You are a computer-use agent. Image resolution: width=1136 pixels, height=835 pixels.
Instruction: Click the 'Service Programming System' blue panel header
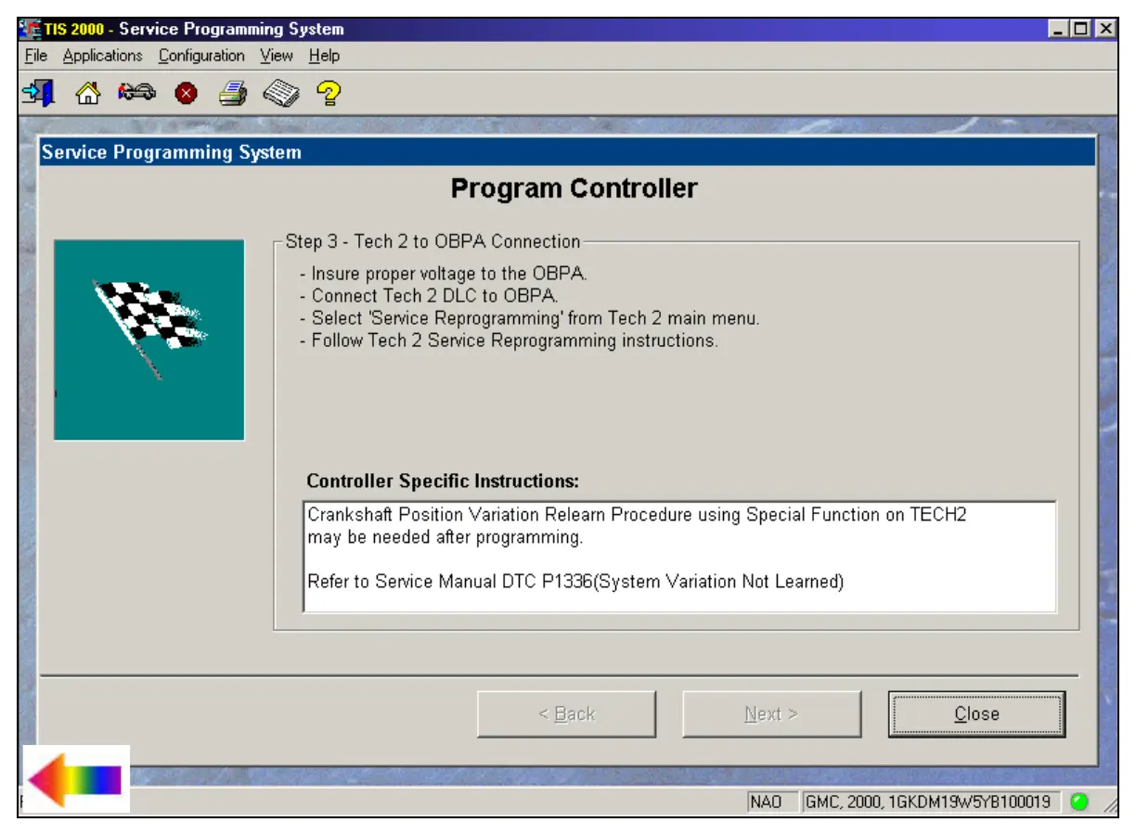point(567,152)
